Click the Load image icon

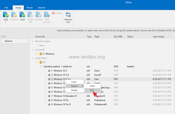click(22, 14)
